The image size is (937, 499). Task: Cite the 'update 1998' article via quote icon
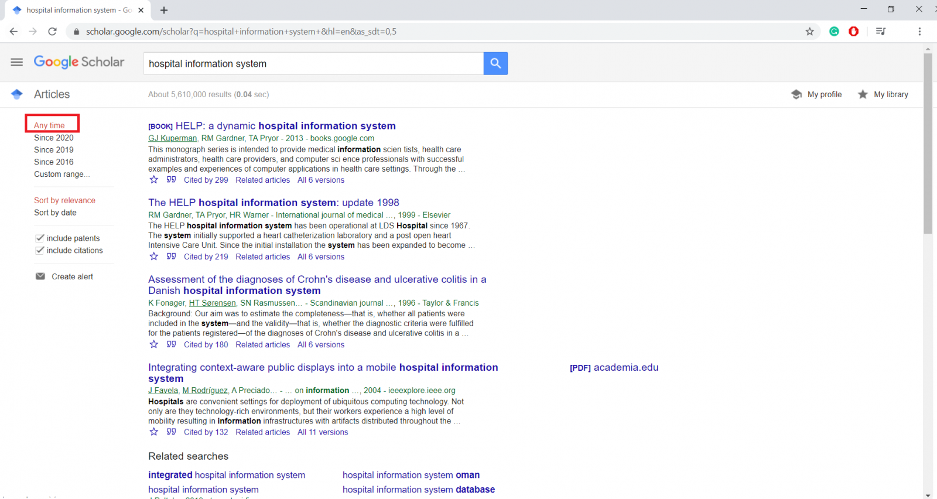[x=171, y=257]
